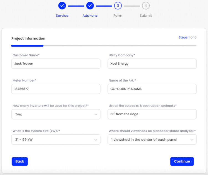Click the Back button
This screenshot has width=208, height=175.
click(x=20, y=161)
